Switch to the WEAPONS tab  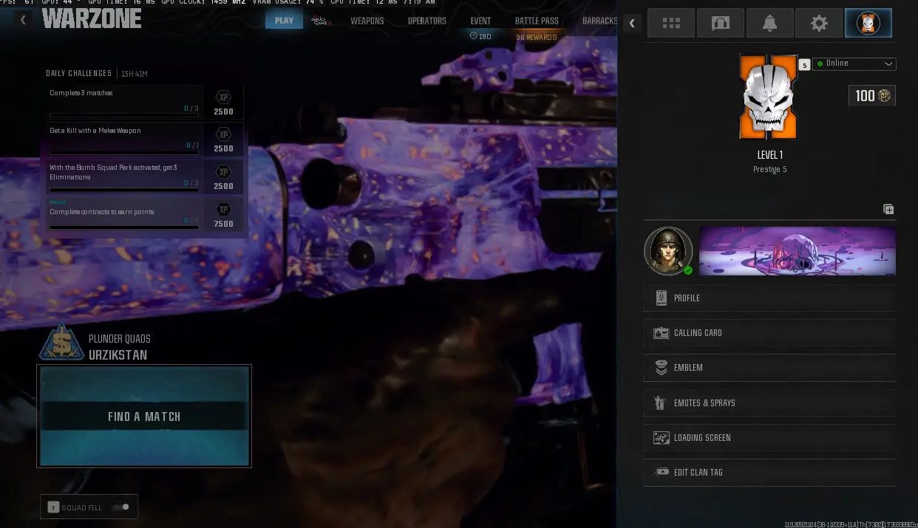pos(367,21)
